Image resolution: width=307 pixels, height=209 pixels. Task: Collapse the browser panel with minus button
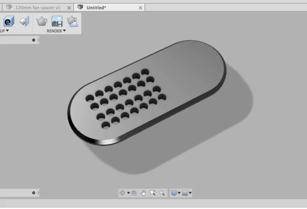tap(34, 40)
